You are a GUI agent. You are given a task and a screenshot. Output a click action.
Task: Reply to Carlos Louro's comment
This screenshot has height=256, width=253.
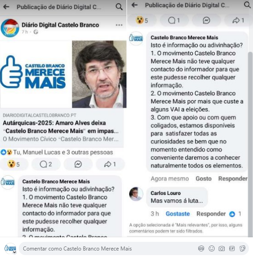tap(211, 214)
